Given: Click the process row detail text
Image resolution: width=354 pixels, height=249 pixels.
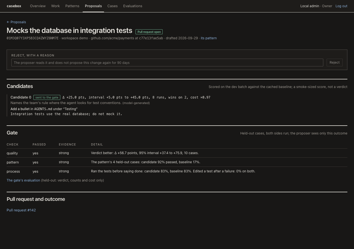Looking at the screenshot, I should click(173, 171).
